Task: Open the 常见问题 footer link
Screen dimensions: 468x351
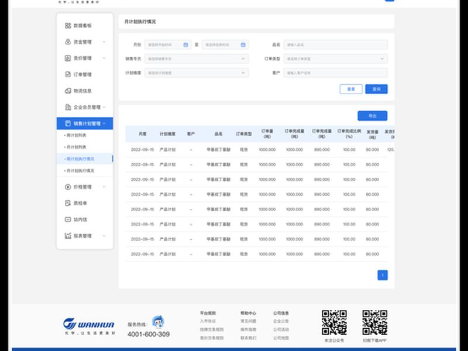Action: pyautogui.click(x=248, y=321)
